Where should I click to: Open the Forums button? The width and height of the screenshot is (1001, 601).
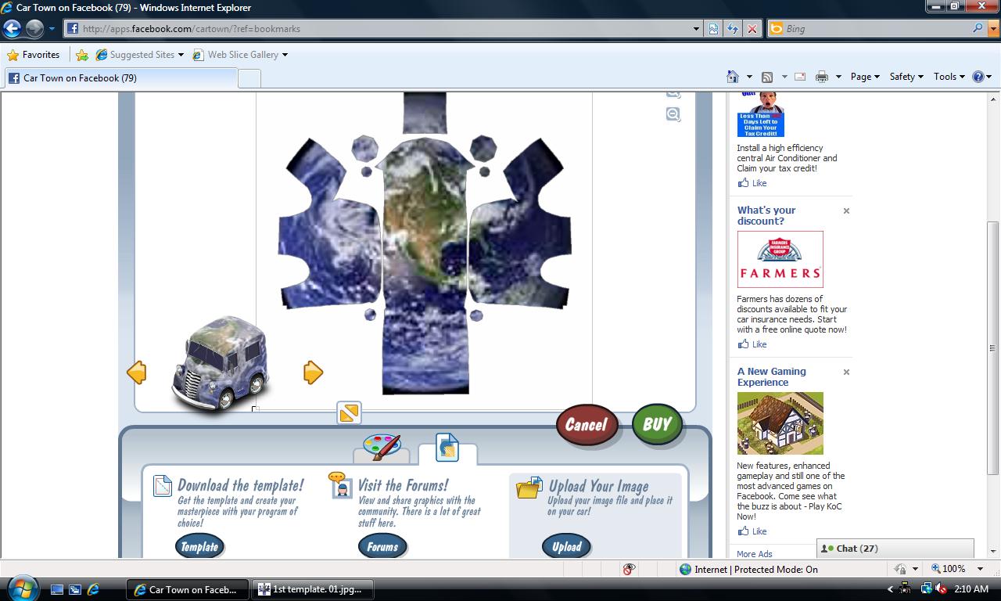382,546
